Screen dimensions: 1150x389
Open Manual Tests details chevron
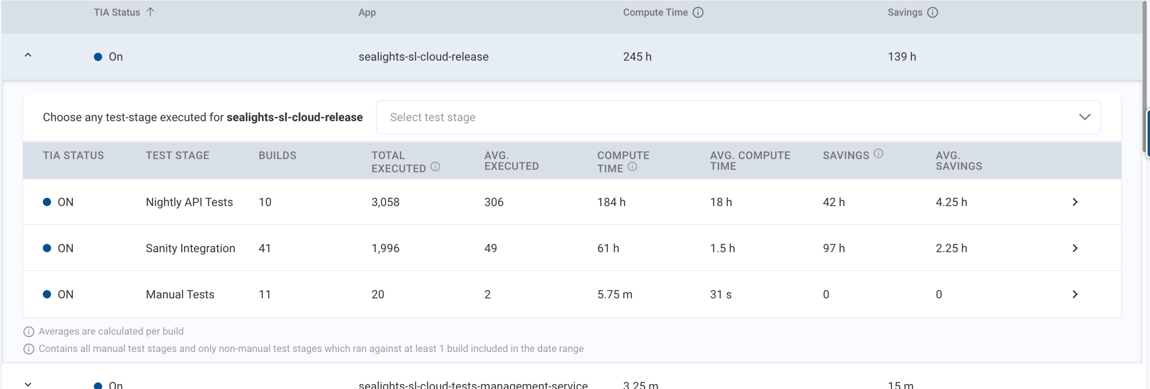coord(1075,295)
